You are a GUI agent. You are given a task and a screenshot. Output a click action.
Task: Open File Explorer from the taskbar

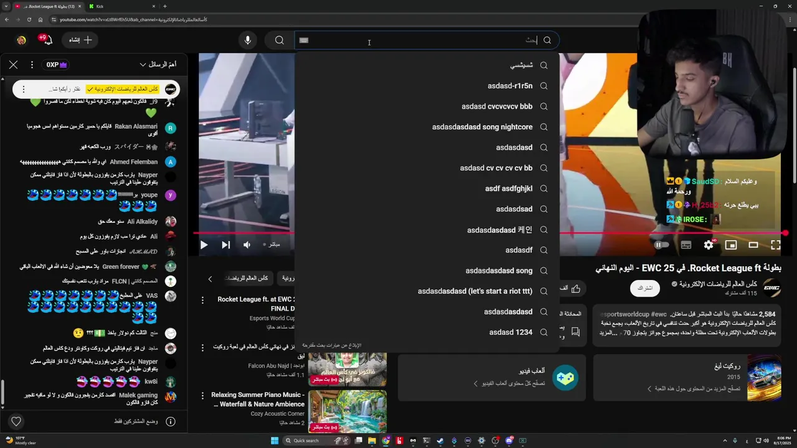(x=372, y=441)
